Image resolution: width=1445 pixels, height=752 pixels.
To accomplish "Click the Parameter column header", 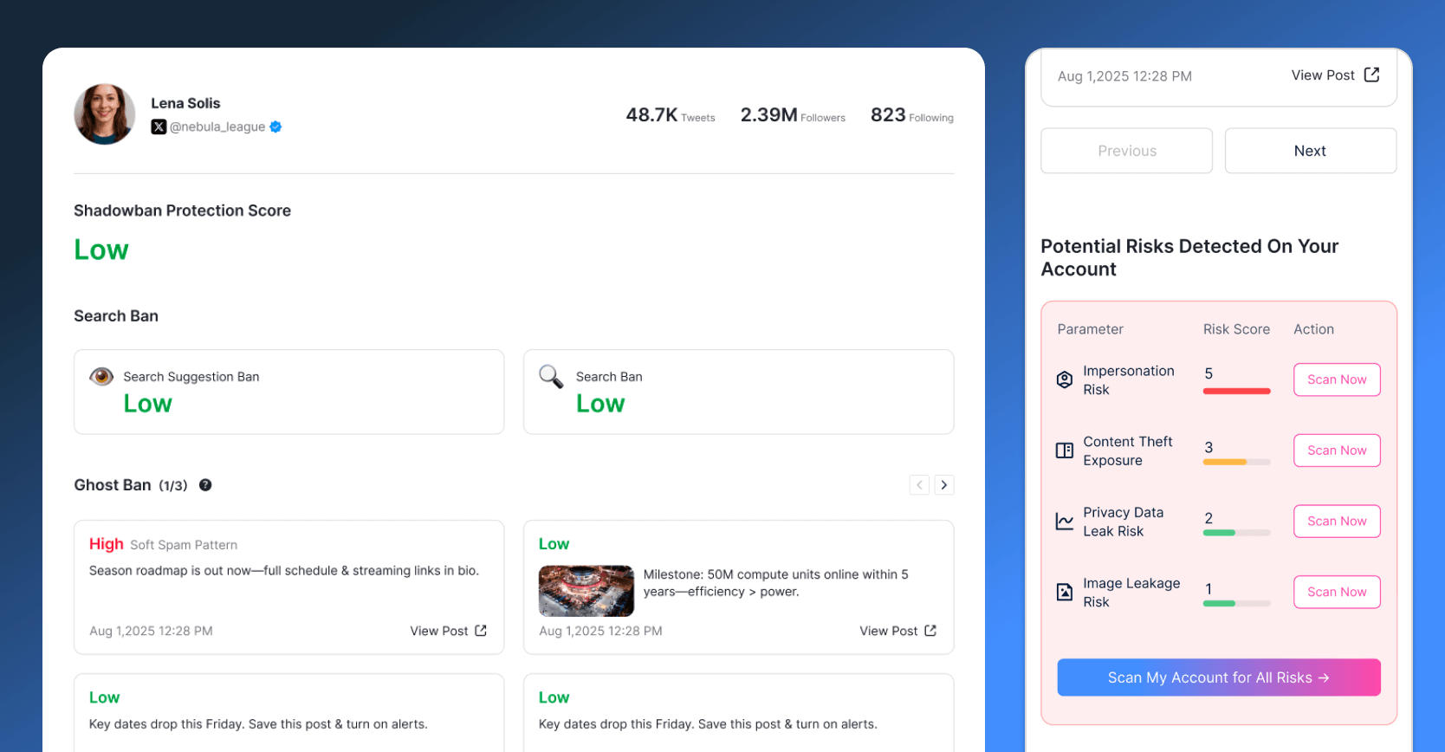I will (1090, 329).
